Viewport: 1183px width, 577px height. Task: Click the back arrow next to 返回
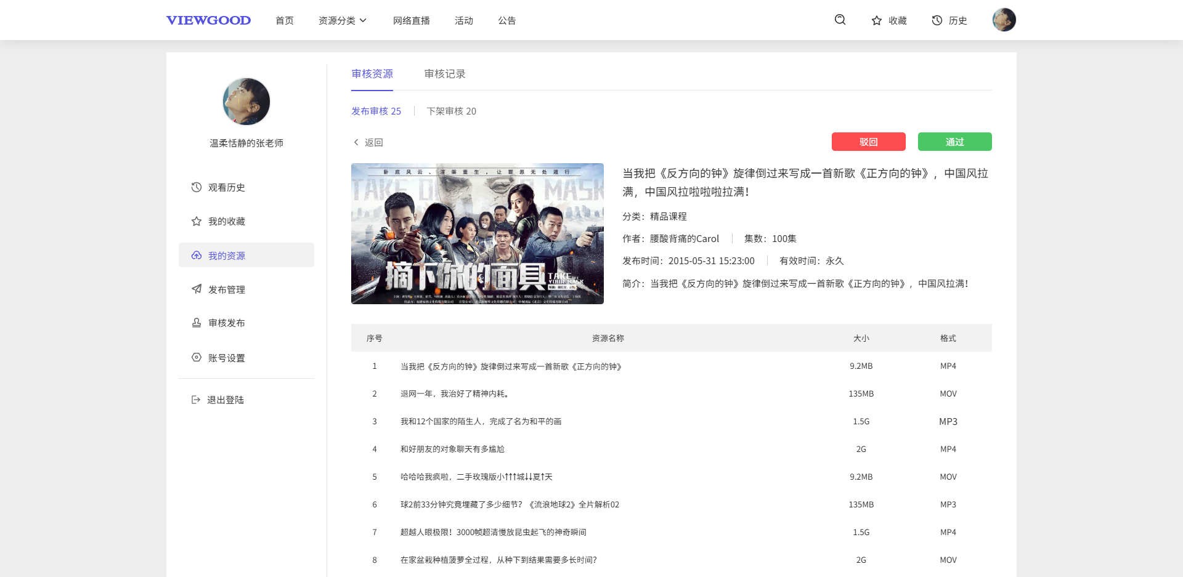click(x=356, y=142)
